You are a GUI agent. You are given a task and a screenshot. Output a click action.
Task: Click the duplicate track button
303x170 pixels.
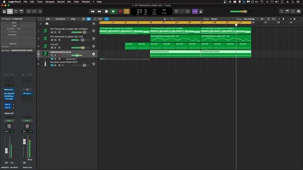pyautogui.click(x=47, y=24)
